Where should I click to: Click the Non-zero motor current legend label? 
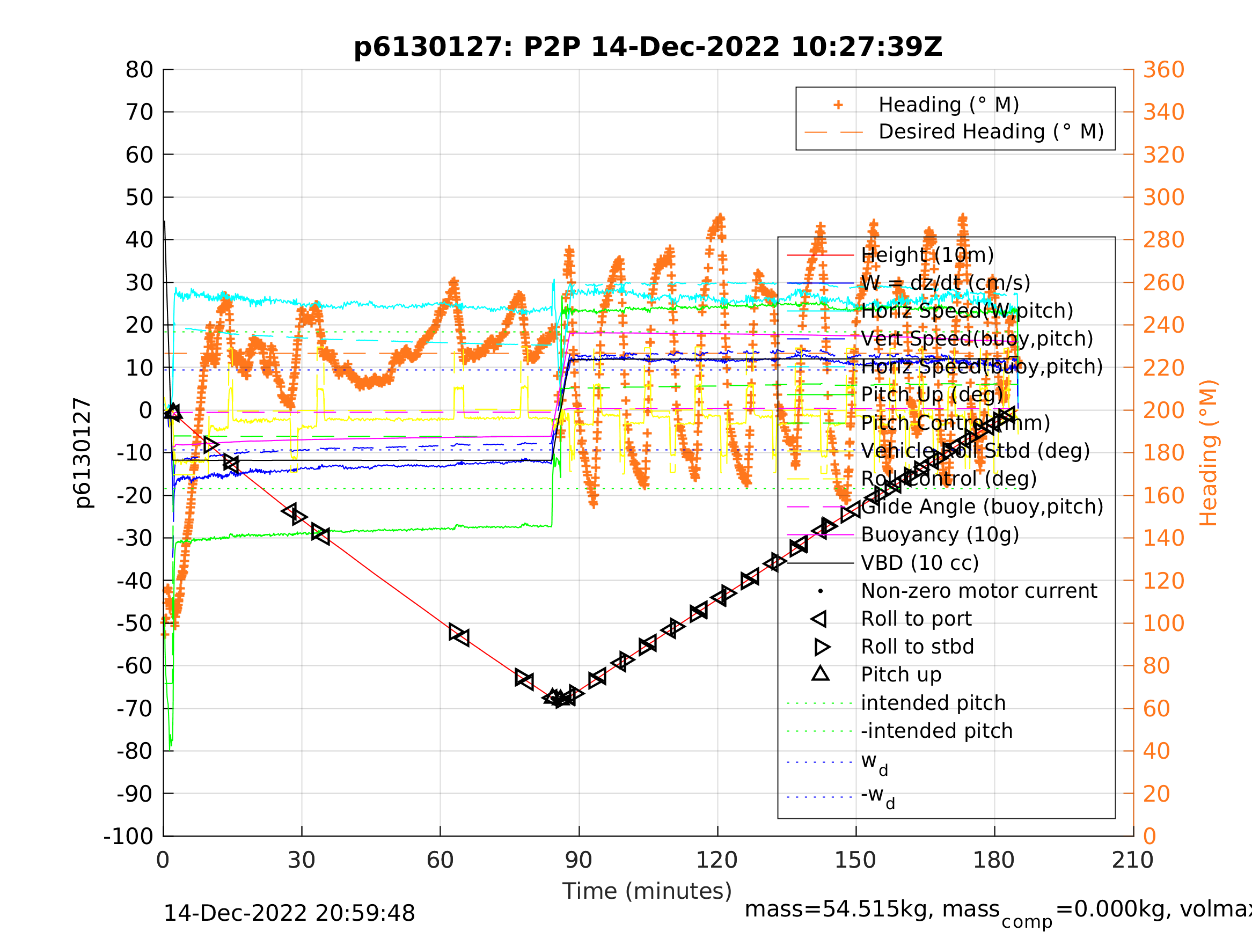click(979, 591)
